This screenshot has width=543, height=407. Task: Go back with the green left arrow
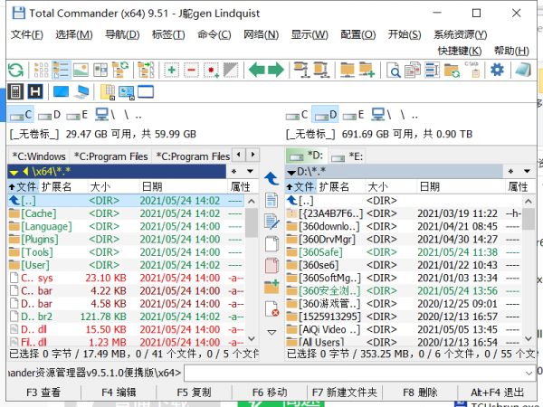tap(257, 70)
